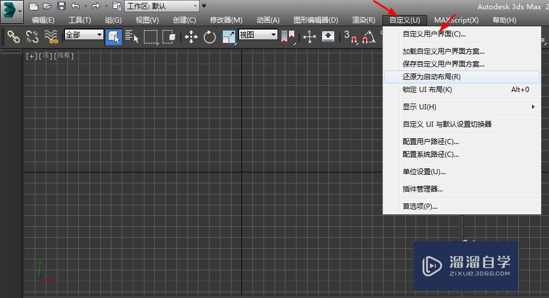Image resolution: width=549 pixels, height=298 pixels.
Task: Open the 动画(A) menu
Action: (x=268, y=20)
